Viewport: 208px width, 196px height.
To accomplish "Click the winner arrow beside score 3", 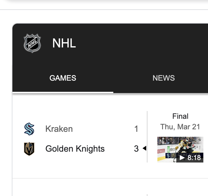I will [144, 148].
